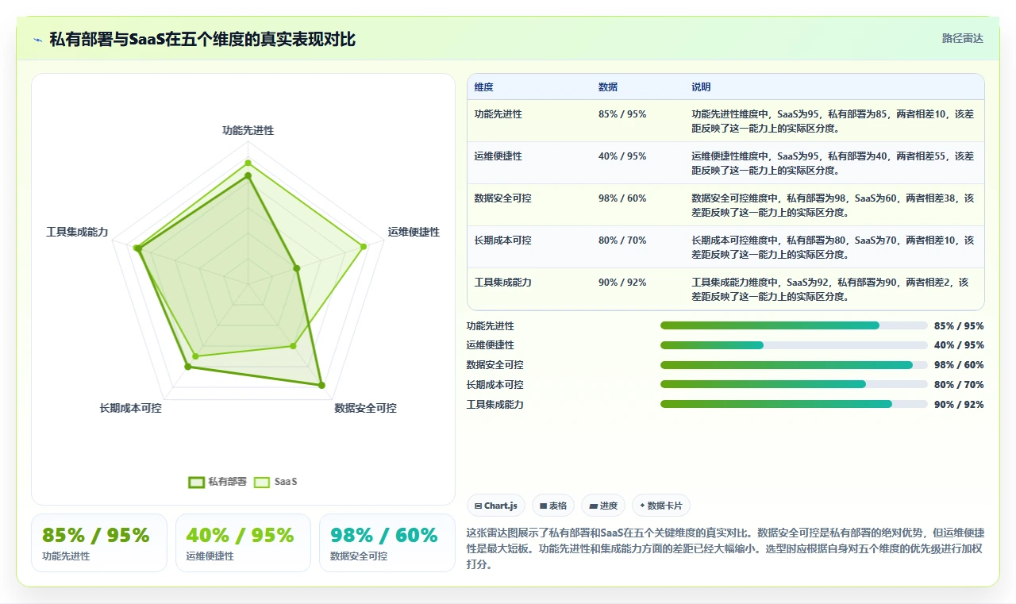The image size is (1016, 604).
Task: Click the 40% / 95% 运维便捷性 stat card
Action: pos(243,543)
